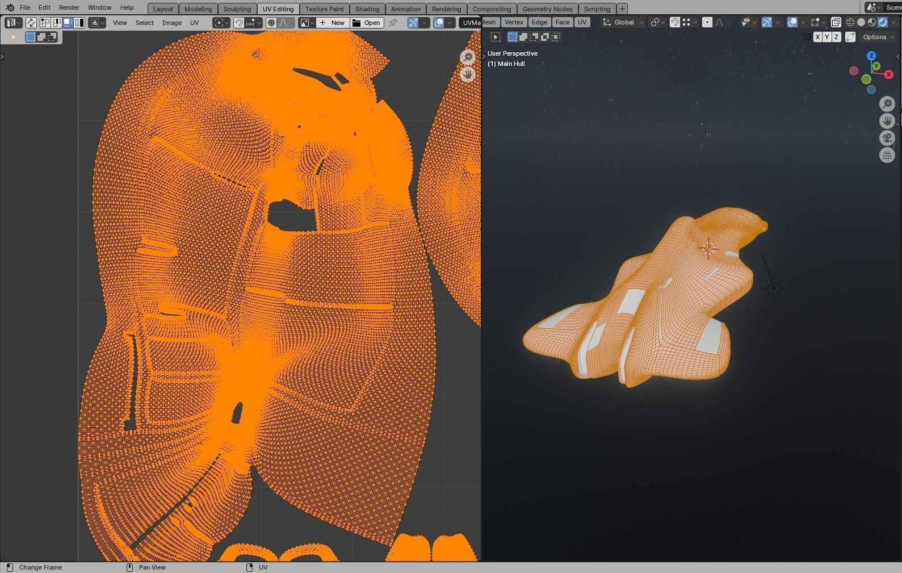Enable X axis mesh mirror

click(x=817, y=37)
